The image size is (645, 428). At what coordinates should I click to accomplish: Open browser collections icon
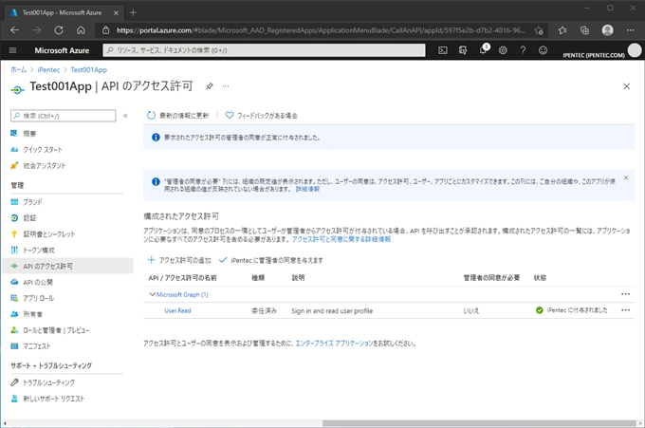584,30
